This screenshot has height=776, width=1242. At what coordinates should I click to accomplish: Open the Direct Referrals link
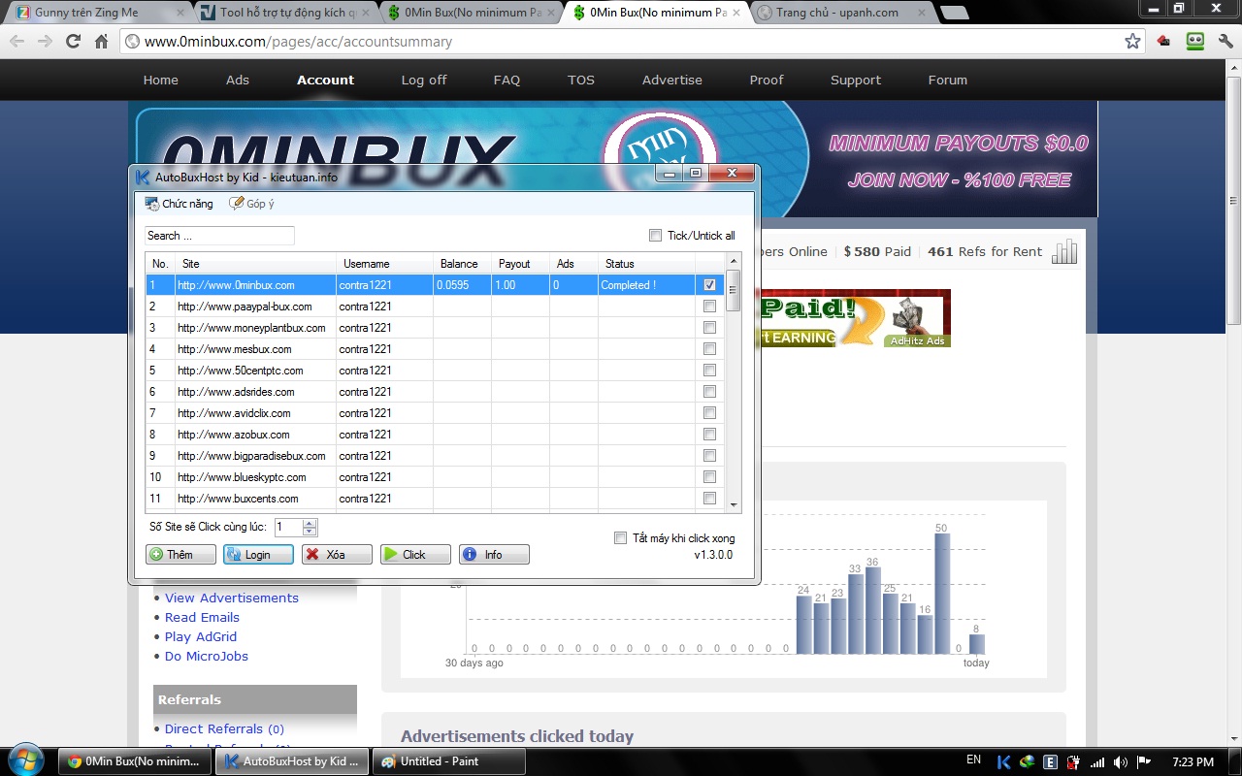coord(225,729)
